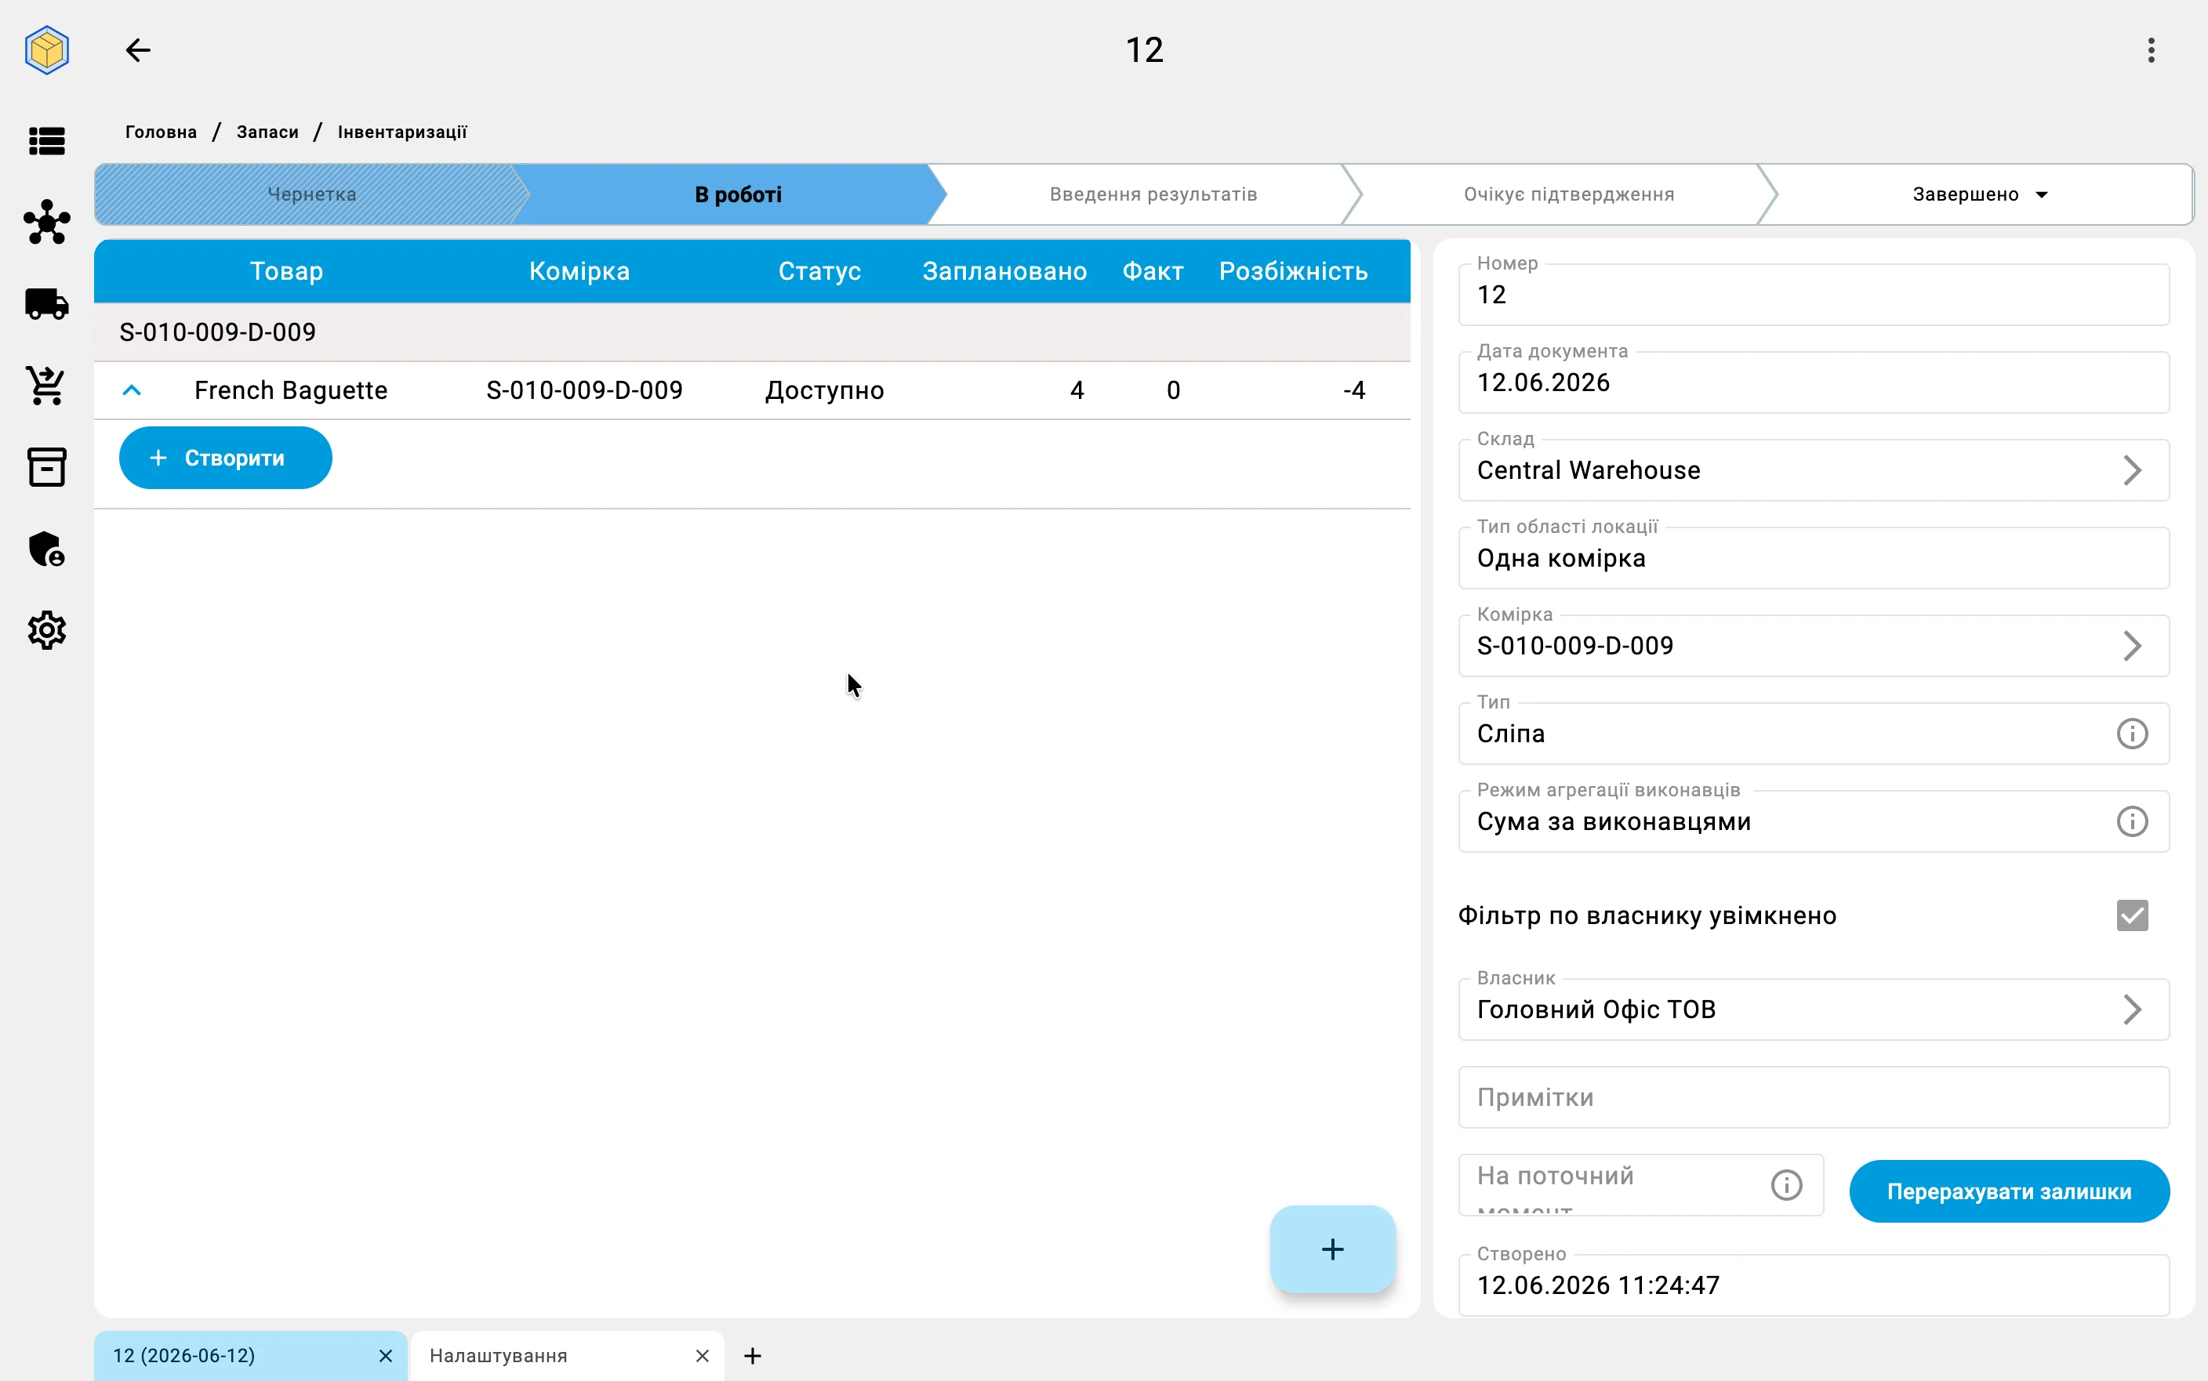
Task: Go back with the arrow icon
Action: (138, 49)
